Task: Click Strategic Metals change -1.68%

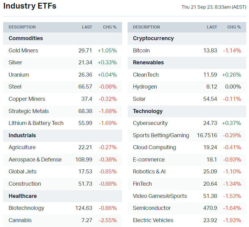Action: pos(108,111)
